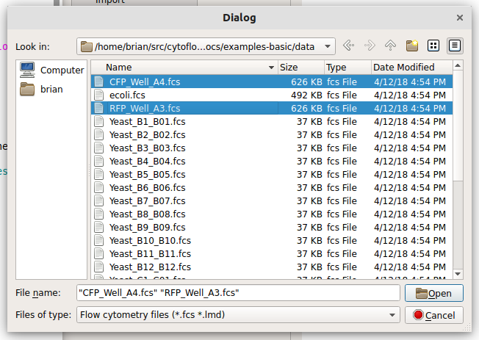The image size is (479, 340).
Task: Click the file icon next to ecoli.fcs
Action: tap(98, 95)
